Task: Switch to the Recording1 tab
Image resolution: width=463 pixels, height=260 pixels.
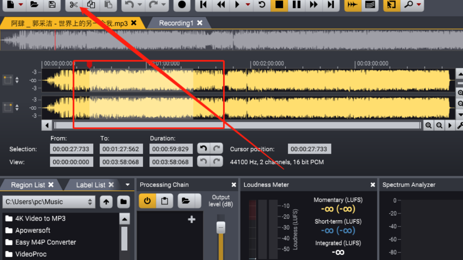Action: 176,23
